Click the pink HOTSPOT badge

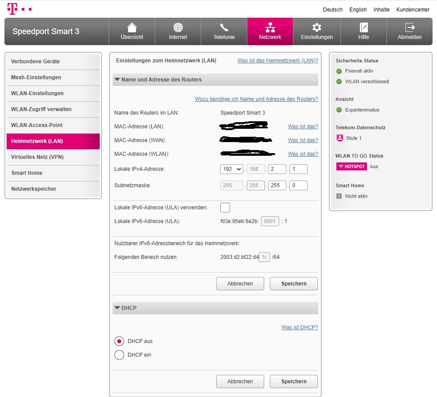pos(351,166)
